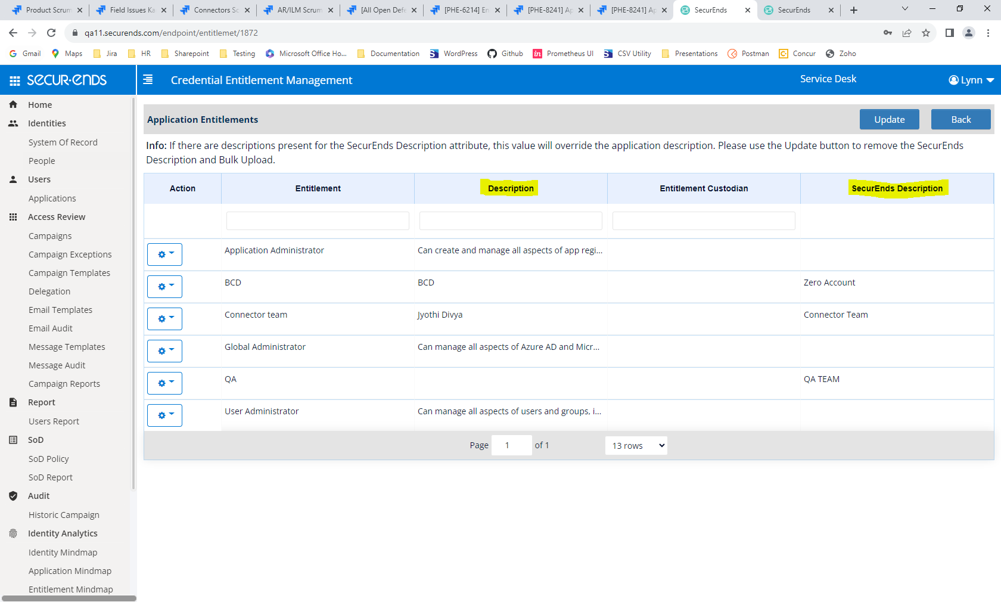Open Identity Analytics via its fingerprint icon
Image resolution: width=1001 pixels, height=602 pixels.
[13, 533]
